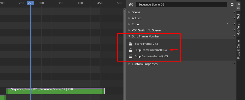Click the grip dots on Custom Properties panel

coord(233,64)
